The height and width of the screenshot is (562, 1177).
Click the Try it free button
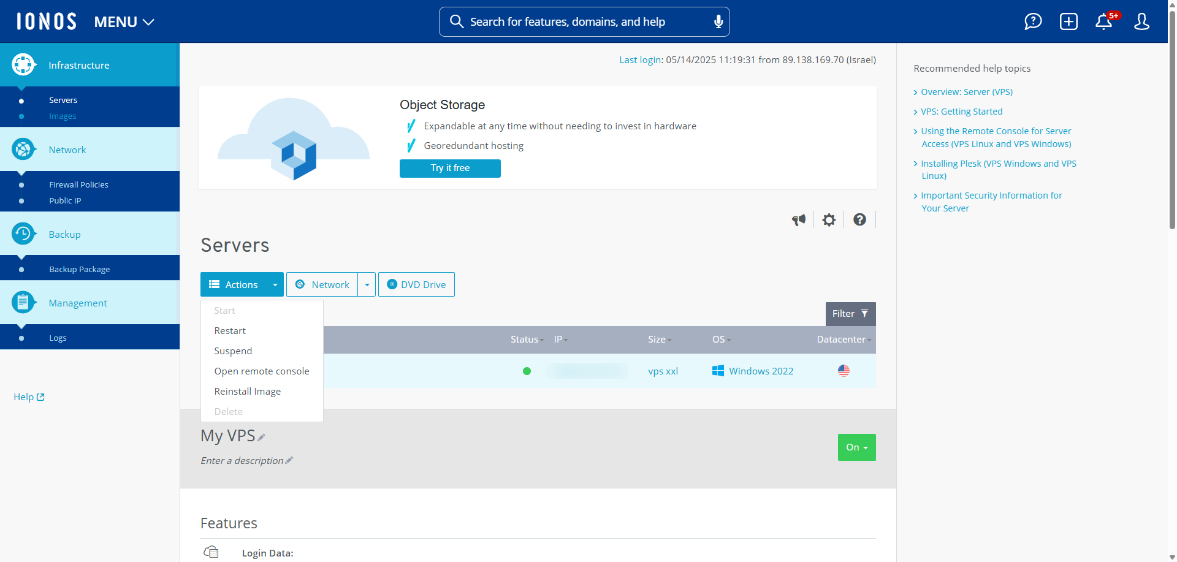pyautogui.click(x=450, y=168)
